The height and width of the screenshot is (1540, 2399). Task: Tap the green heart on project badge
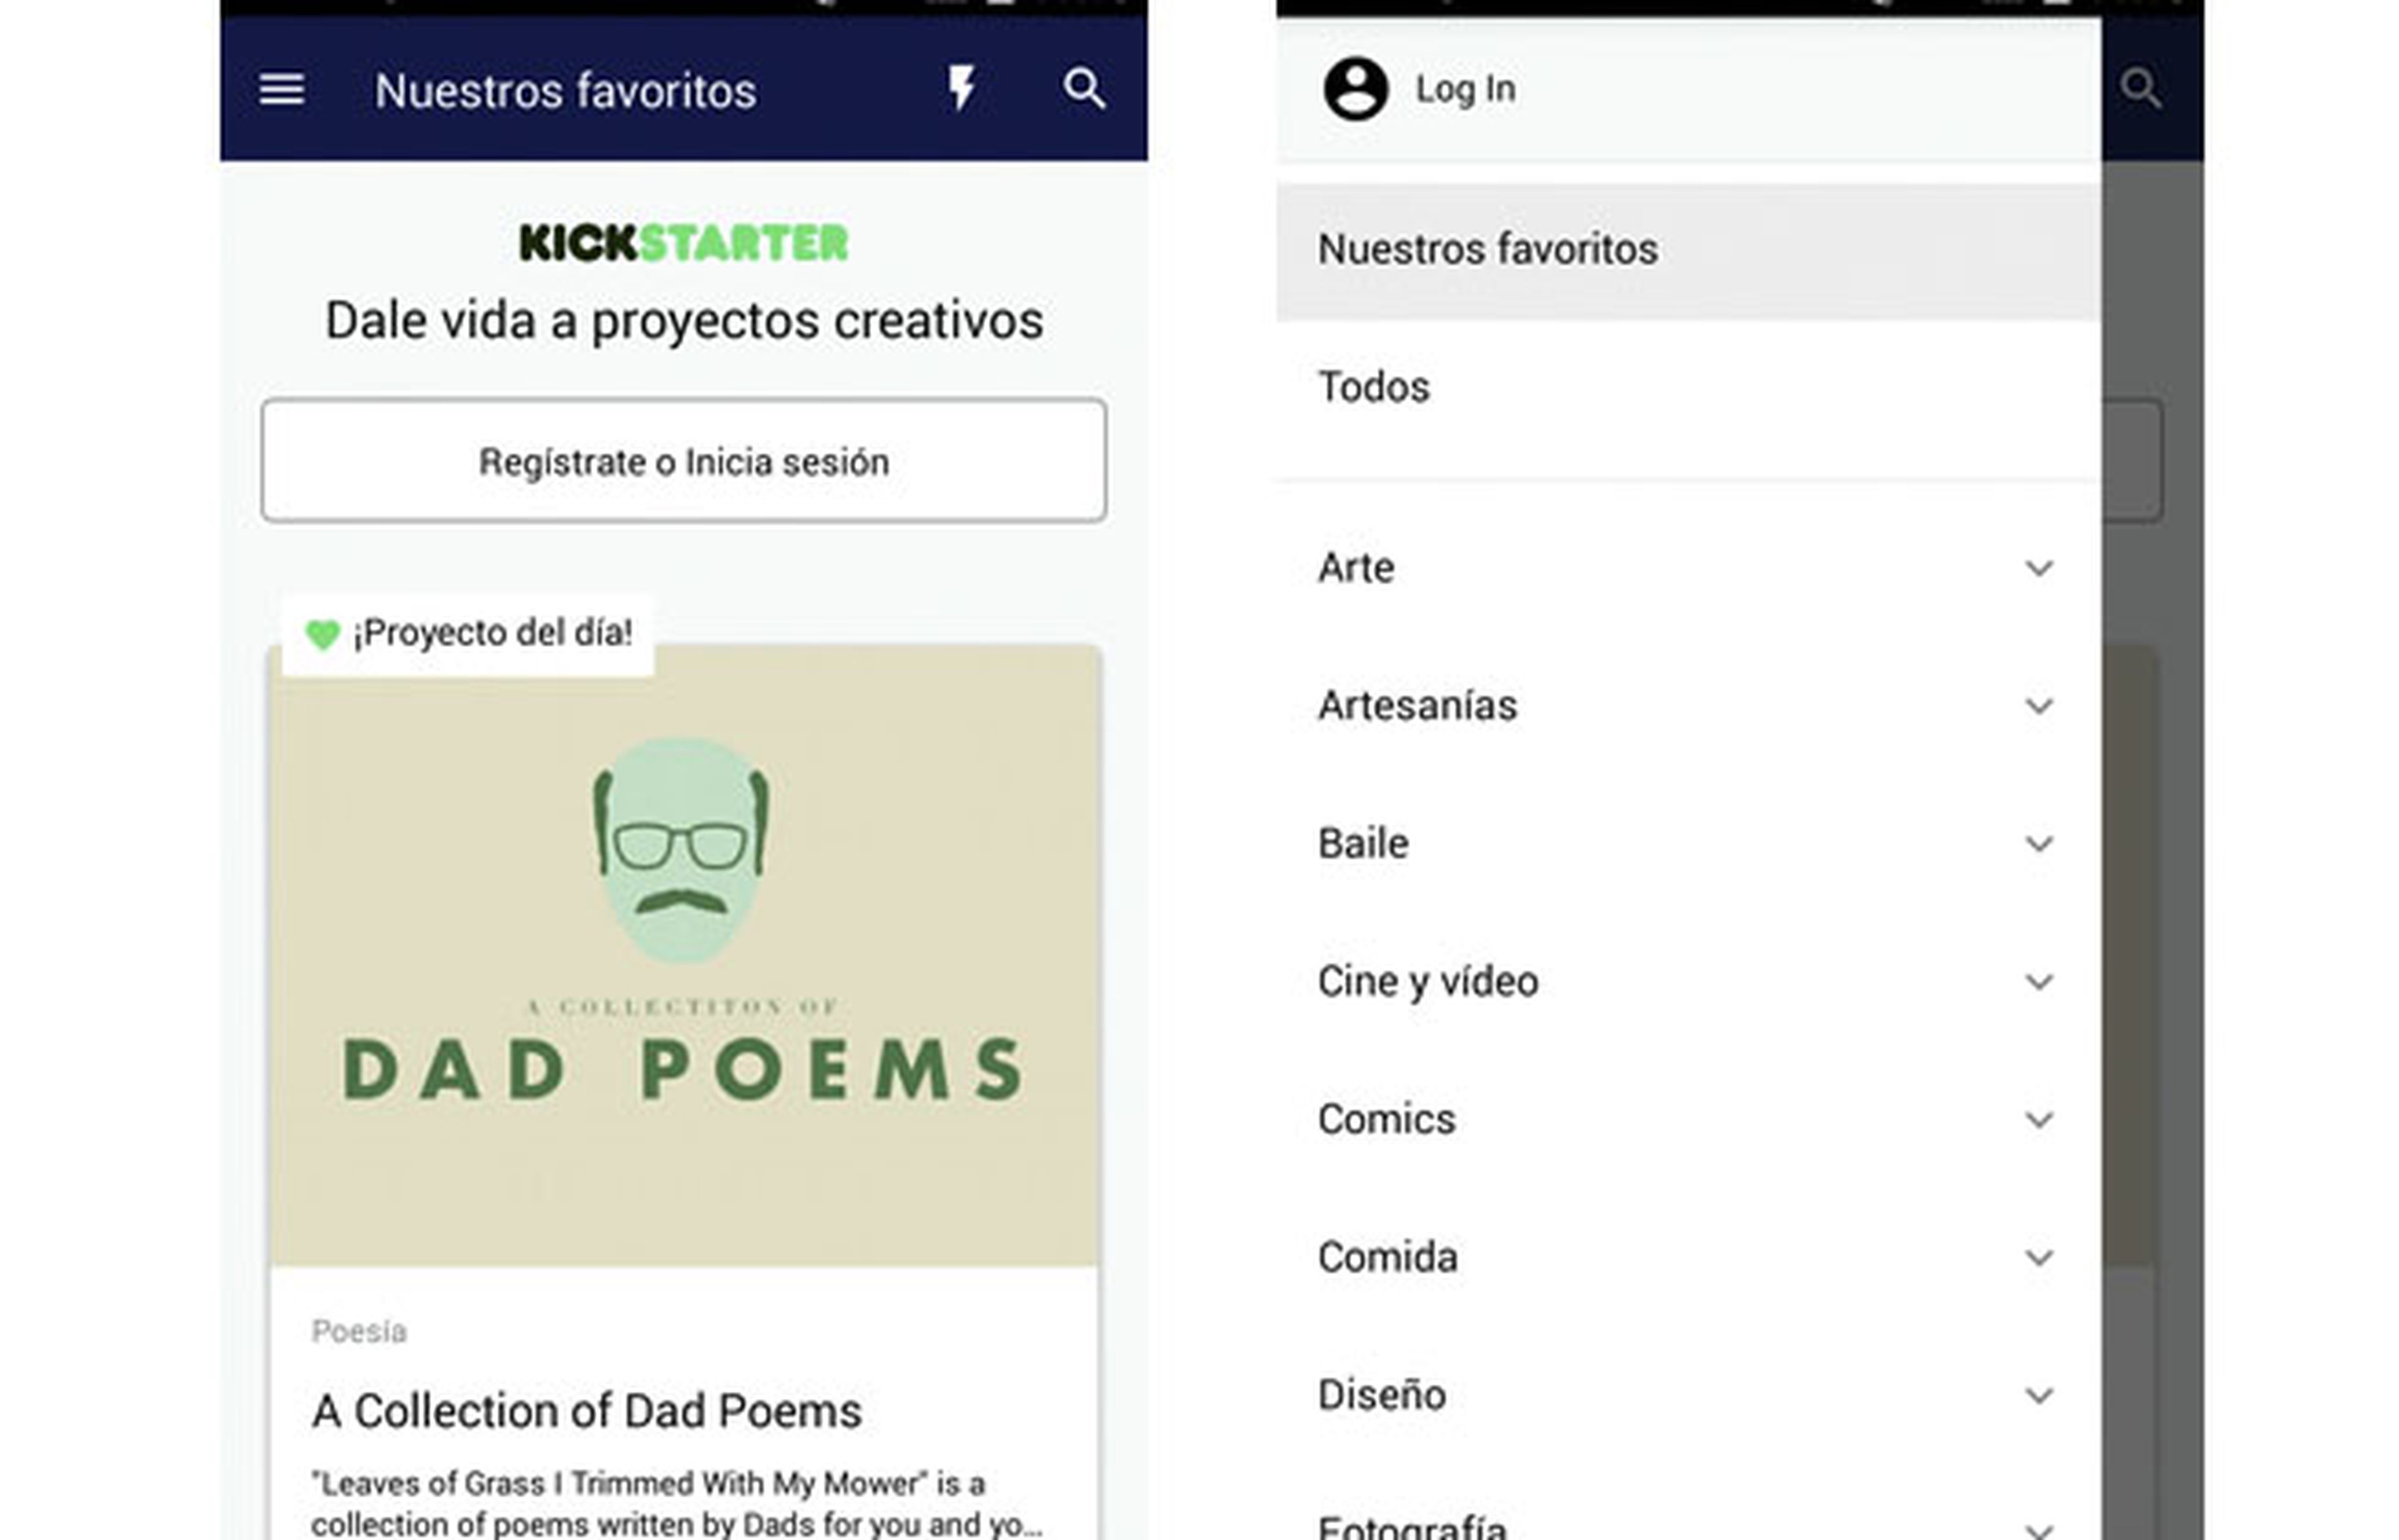[323, 634]
